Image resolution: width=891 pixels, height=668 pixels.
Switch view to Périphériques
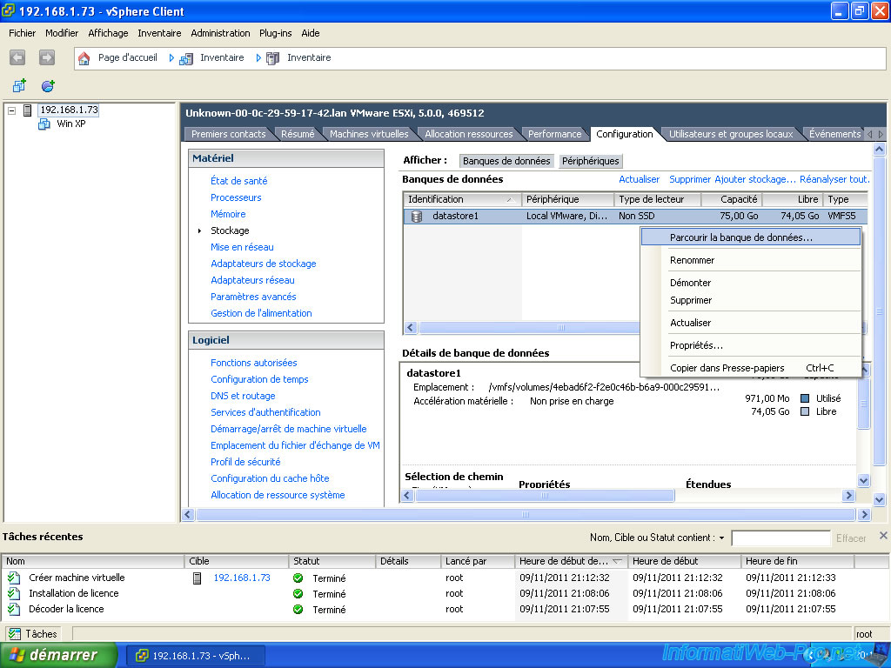[x=590, y=161]
